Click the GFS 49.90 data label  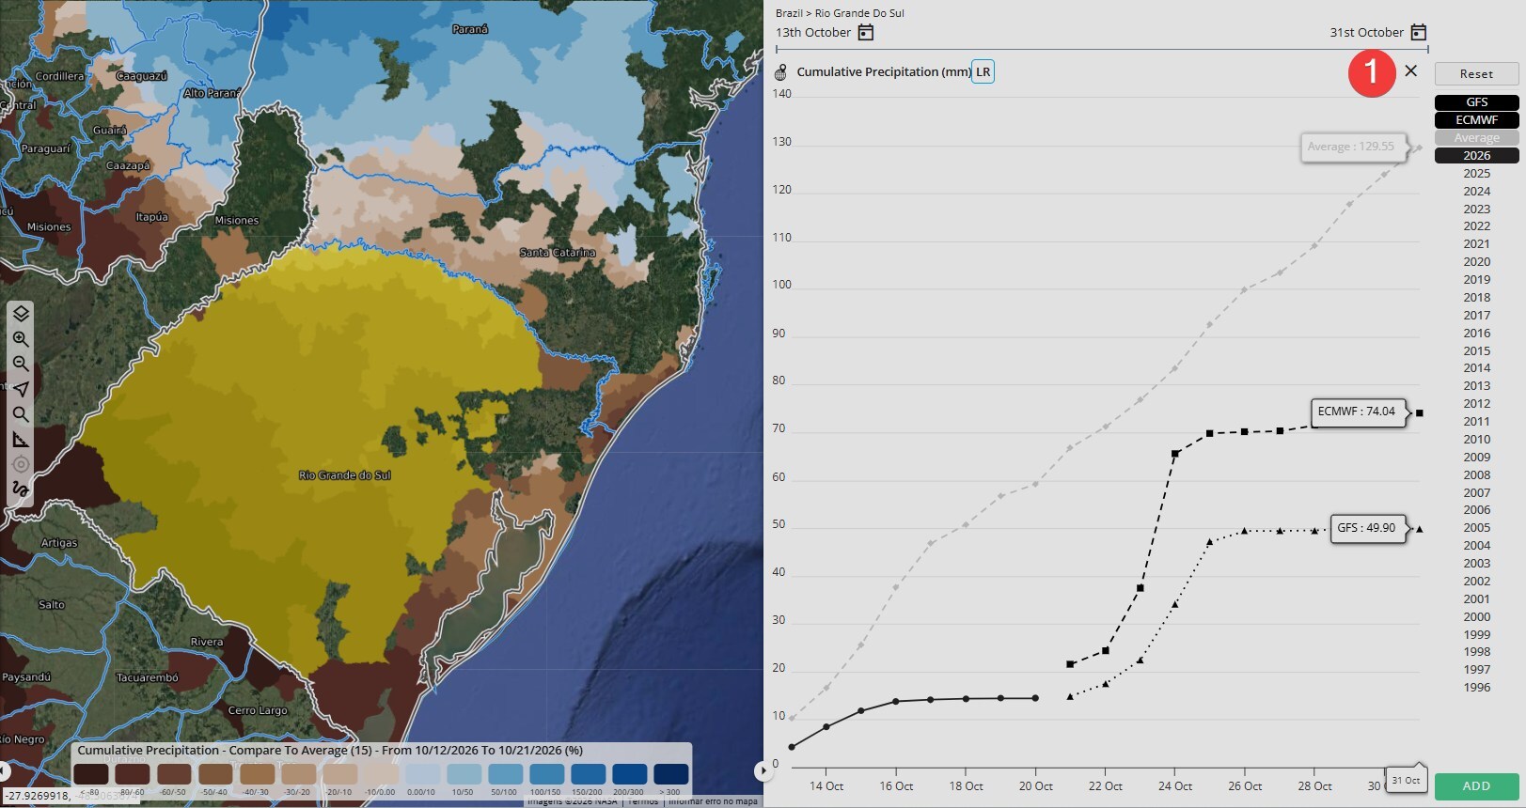click(1367, 529)
